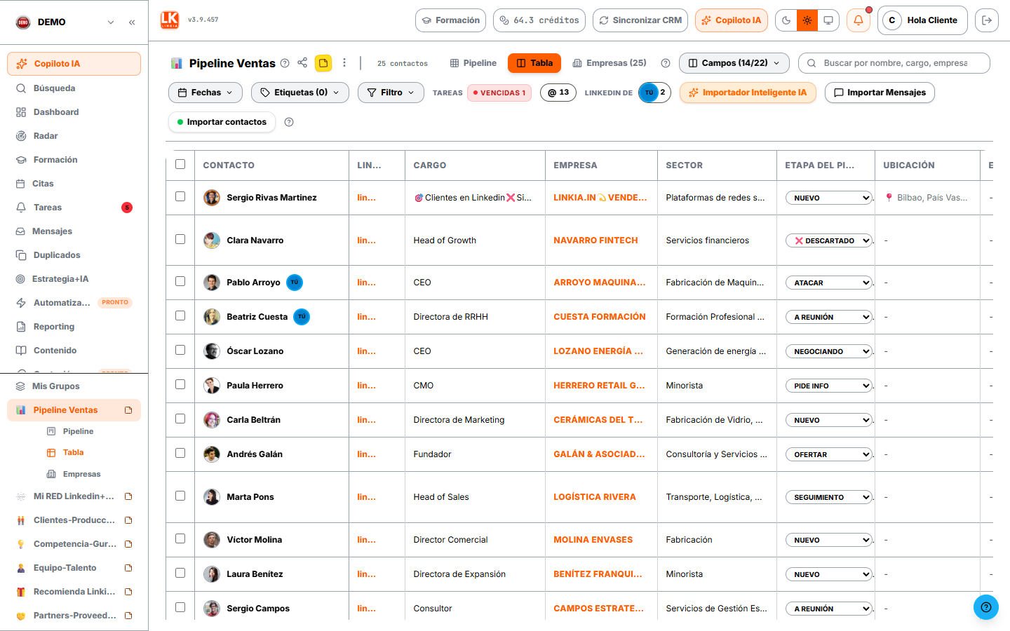Viewport: 1010px width, 631px height.
Task: Open the help chat bubble at bottom right
Action: [x=986, y=607]
